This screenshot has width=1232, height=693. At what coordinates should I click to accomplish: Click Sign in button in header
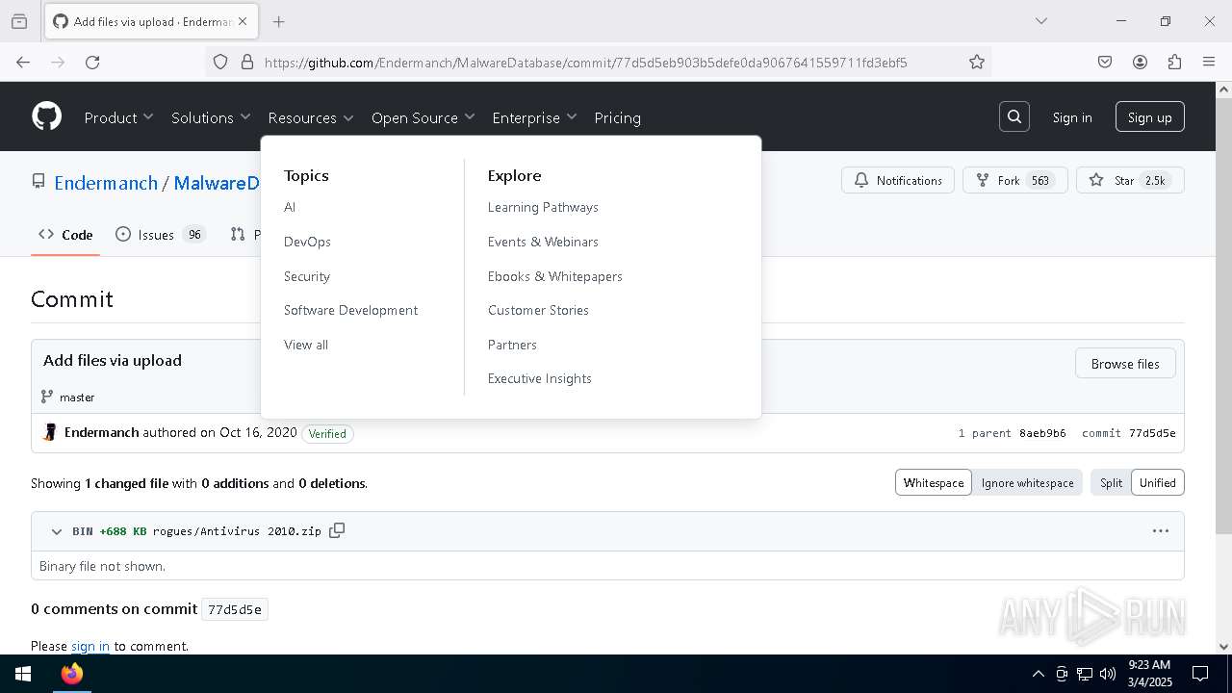[1072, 117]
